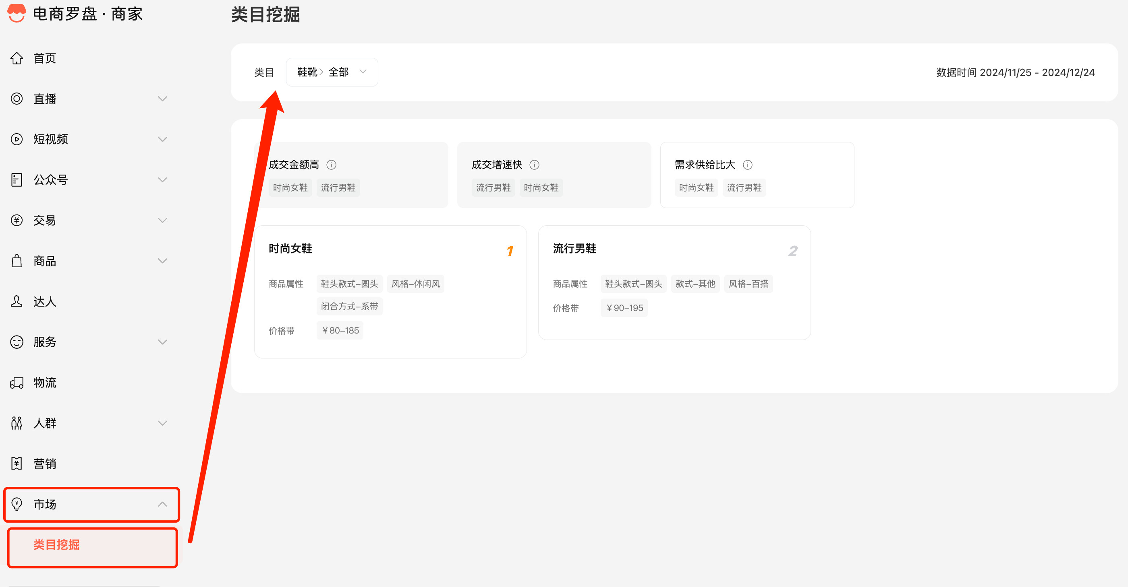
Task: Collapse the 市场 menu chevron
Action: tap(162, 504)
